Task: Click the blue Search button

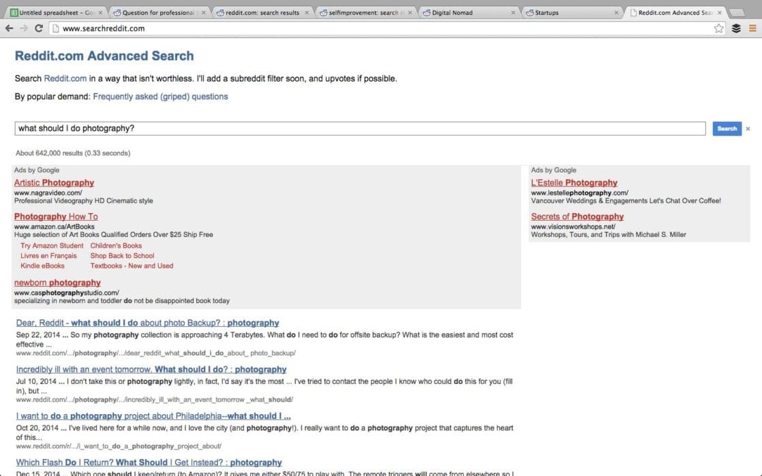Action: pos(727,129)
